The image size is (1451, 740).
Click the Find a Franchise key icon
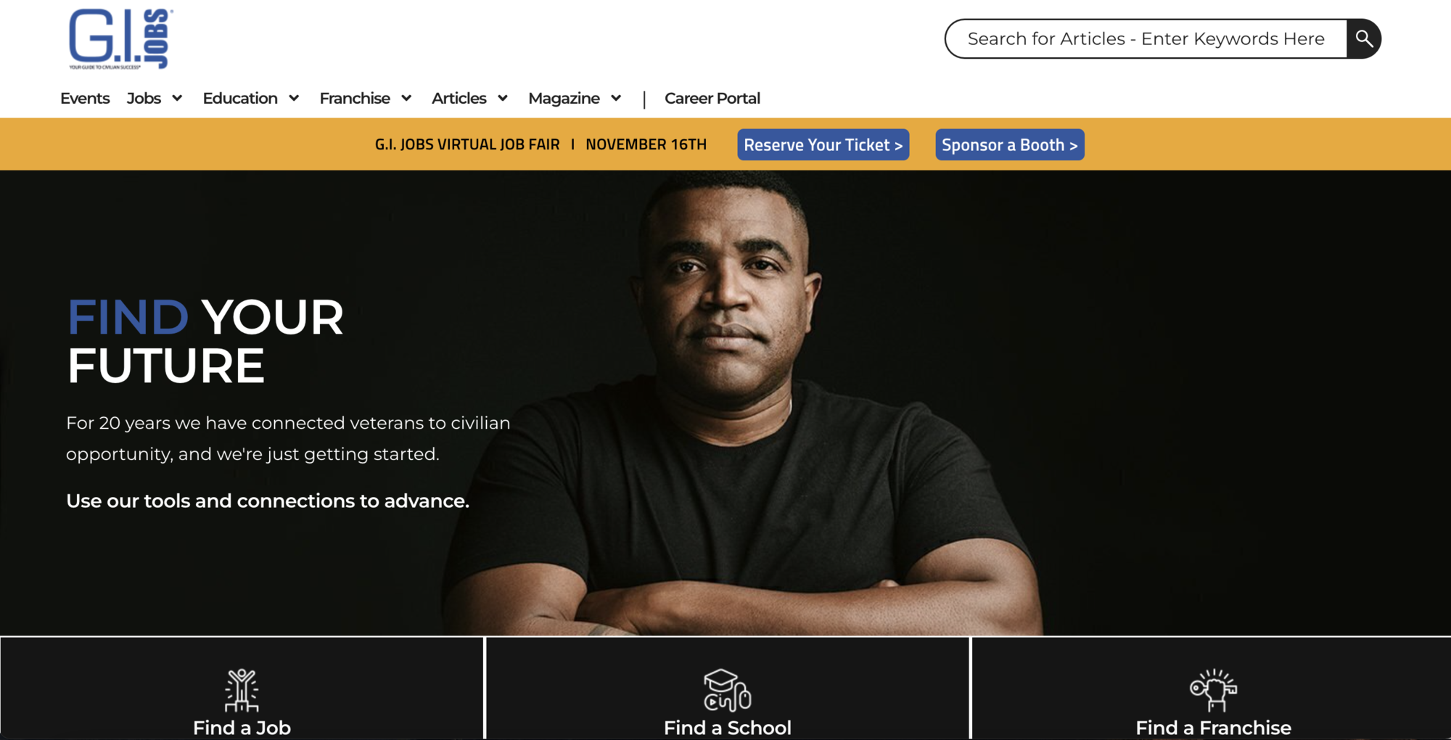click(x=1213, y=690)
